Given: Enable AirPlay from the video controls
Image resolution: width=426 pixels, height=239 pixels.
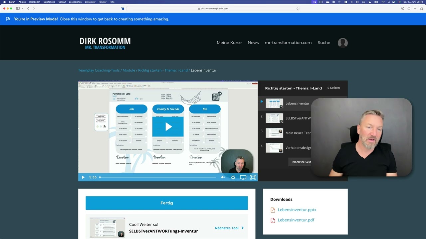Looking at the screenshot, I should (x=243, y=177).
